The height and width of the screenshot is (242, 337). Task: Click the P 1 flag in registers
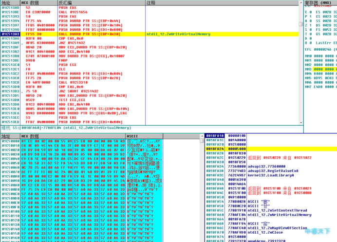pyautogui.click(x=308, y=17)
